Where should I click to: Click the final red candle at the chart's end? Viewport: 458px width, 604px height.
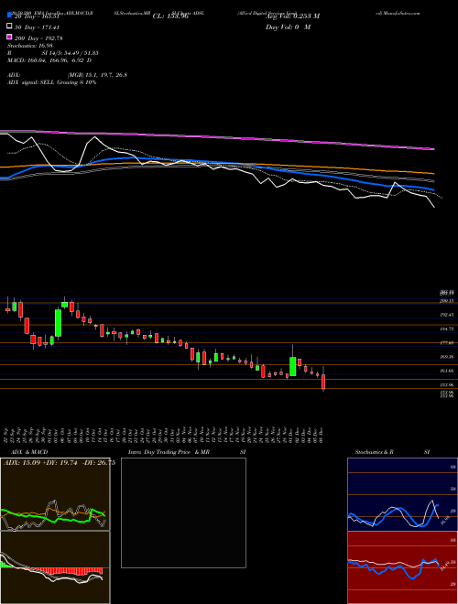coord(323,382)
